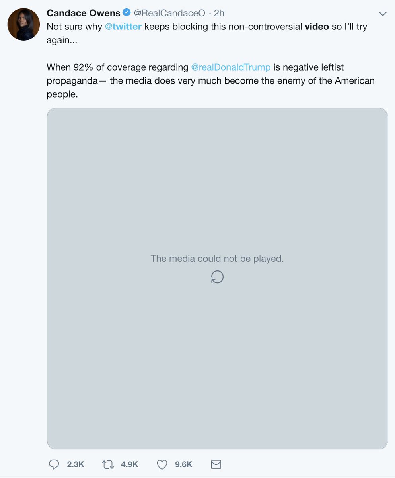The image size is (395, 478).
Task: Like the tweet with the heart icon
Action: click(162, 464)
